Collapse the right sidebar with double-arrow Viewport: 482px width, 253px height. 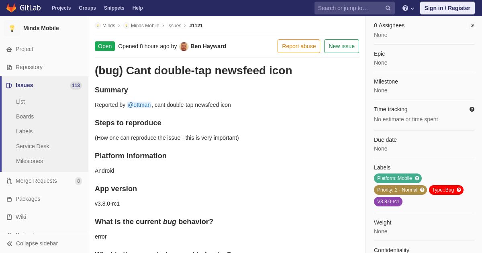[473, 25]
